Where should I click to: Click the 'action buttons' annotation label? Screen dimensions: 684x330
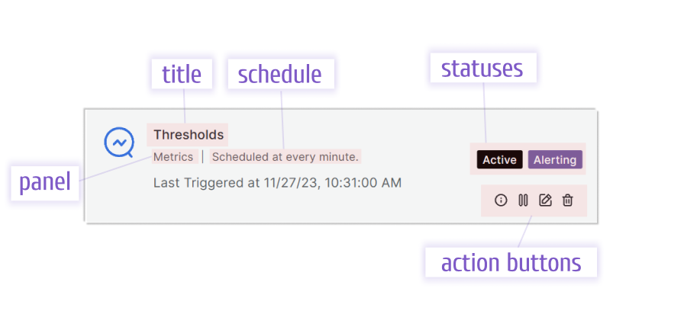[x=511, y=262]
